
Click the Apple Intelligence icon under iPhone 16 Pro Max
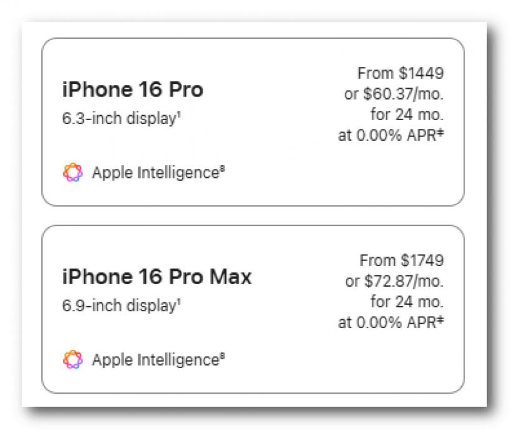pyautogui.click(x=73, y=360)
